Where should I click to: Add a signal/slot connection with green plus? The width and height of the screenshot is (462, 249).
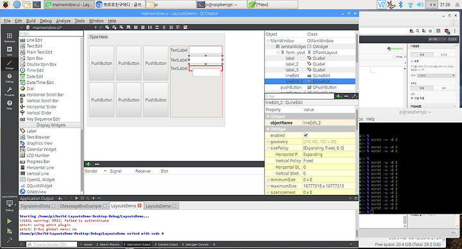pyautogui.click(x=88, y=164)
